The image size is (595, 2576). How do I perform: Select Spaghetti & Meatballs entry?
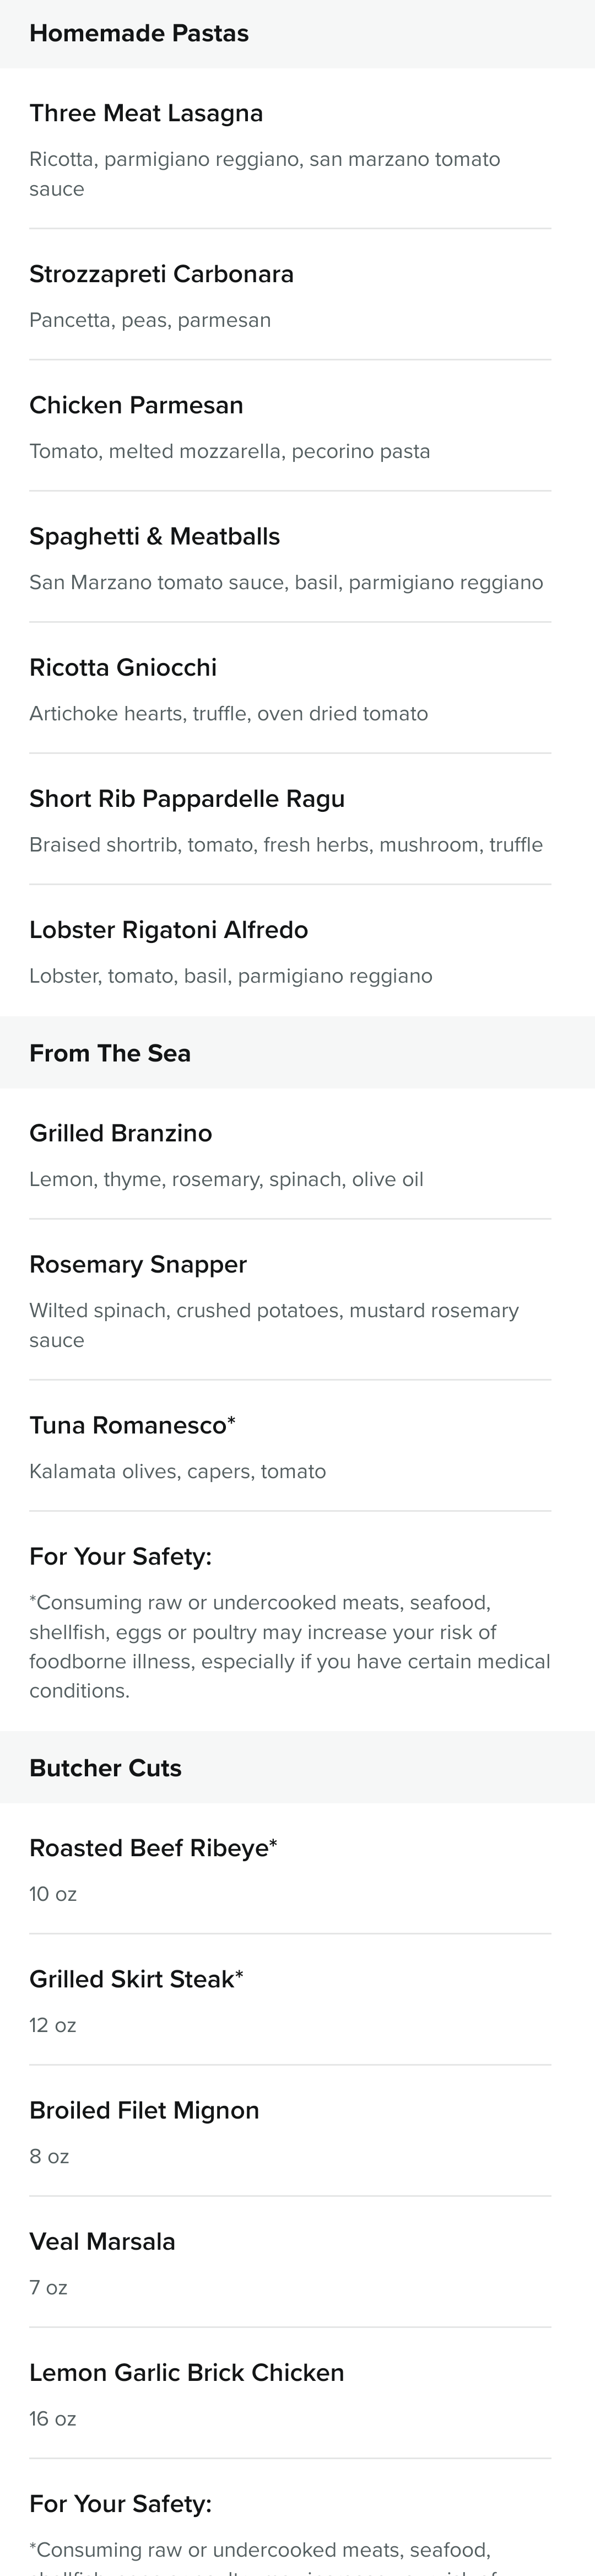point(290,556)
